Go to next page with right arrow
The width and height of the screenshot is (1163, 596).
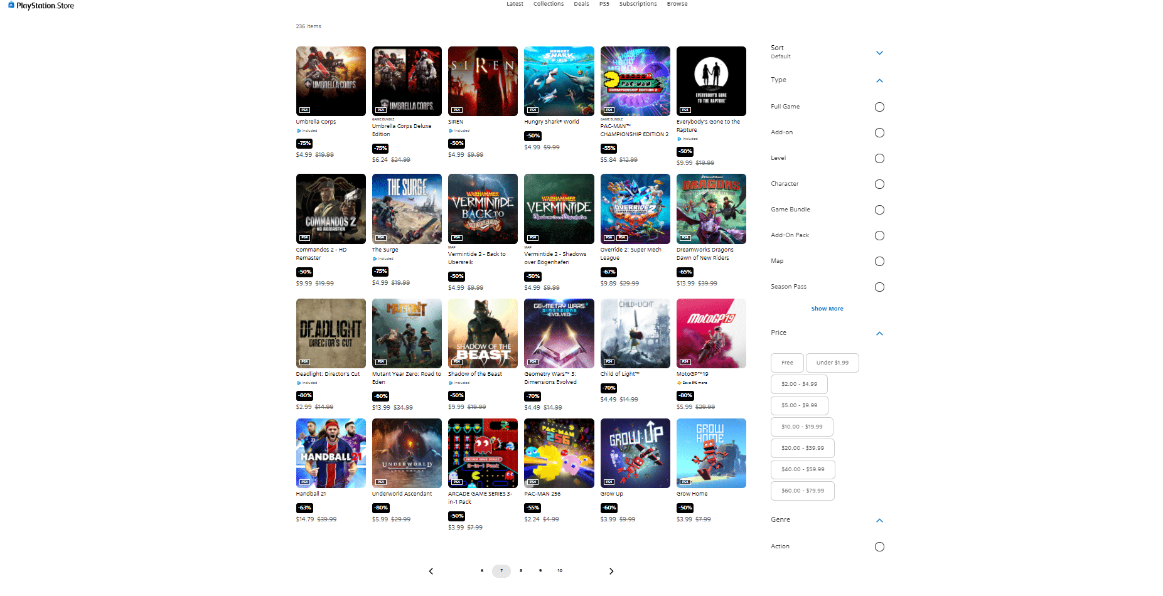[611, 571]
